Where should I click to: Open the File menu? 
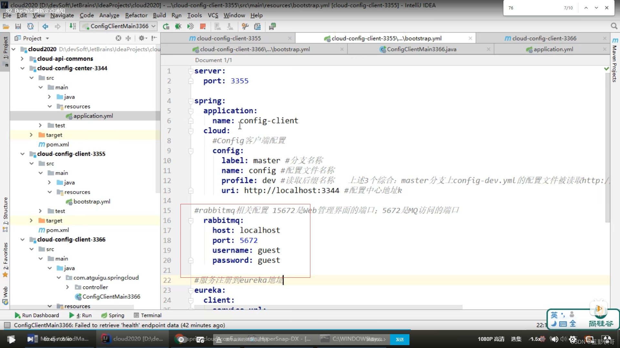point(7,15)
